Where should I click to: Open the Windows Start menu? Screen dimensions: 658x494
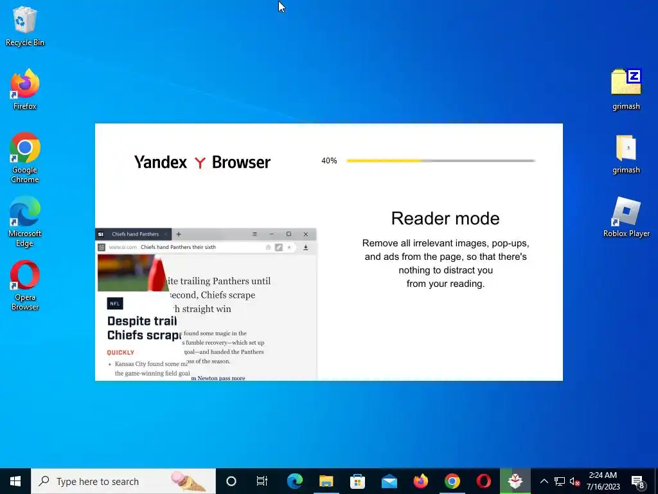point(15,481)
